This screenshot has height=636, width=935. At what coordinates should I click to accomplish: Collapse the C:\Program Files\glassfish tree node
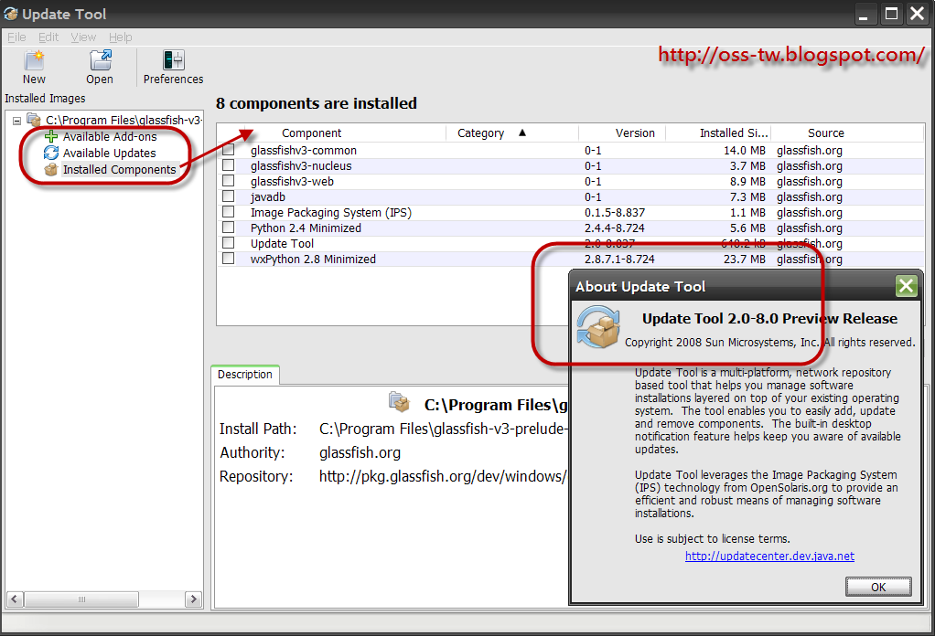pyautogui.click(x=16, y=121)
